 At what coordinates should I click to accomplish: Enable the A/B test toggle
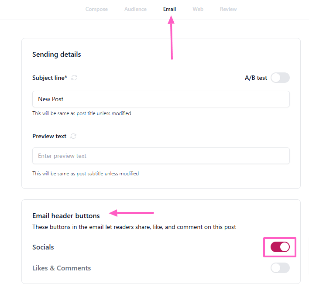pyautogui.click(x=280, y=78)
